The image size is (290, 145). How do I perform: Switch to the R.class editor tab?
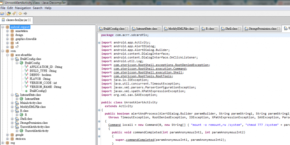210,29
